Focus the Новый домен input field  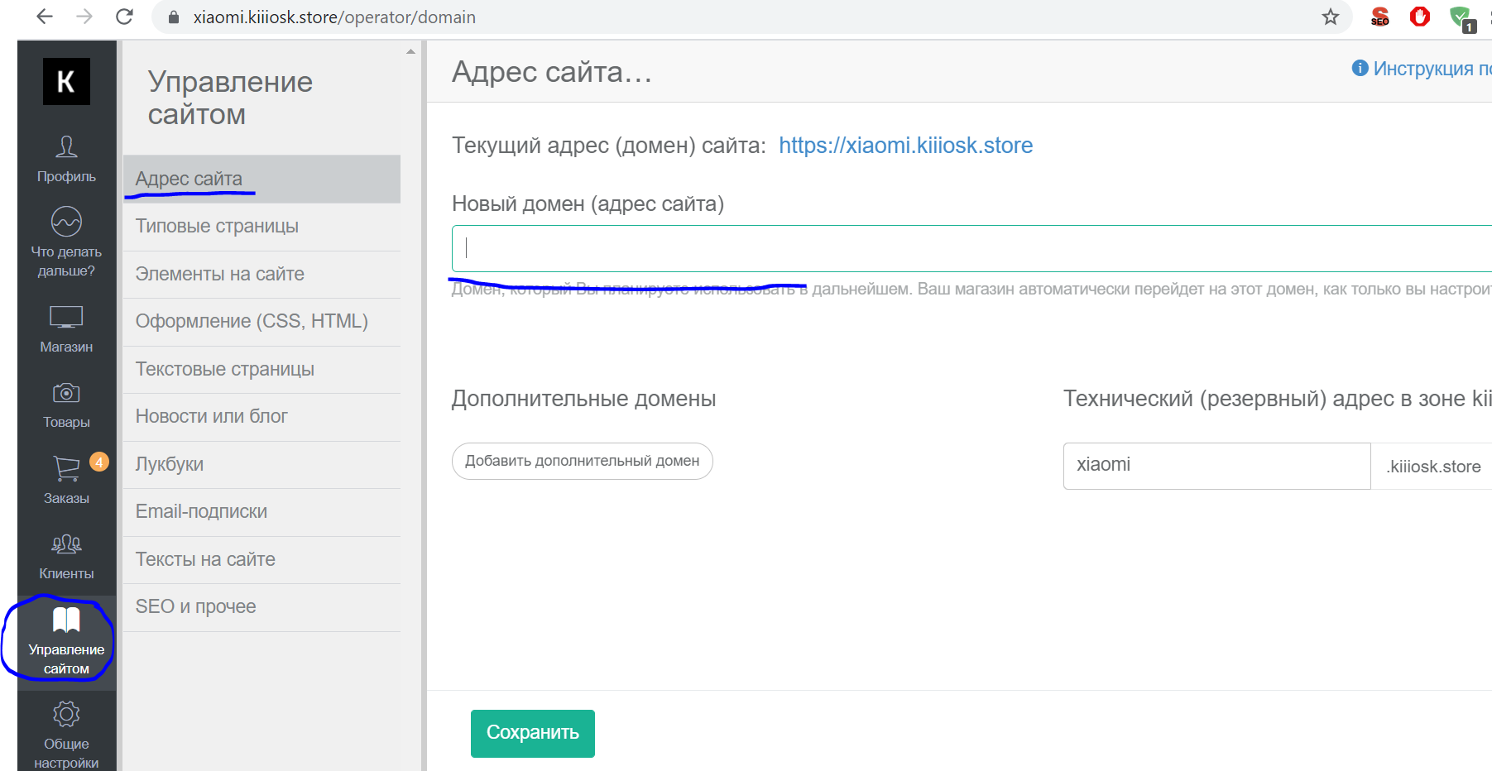click(x=971, y=248)
